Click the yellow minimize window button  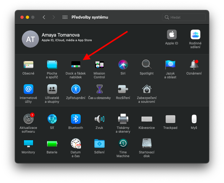coord(27,17)
